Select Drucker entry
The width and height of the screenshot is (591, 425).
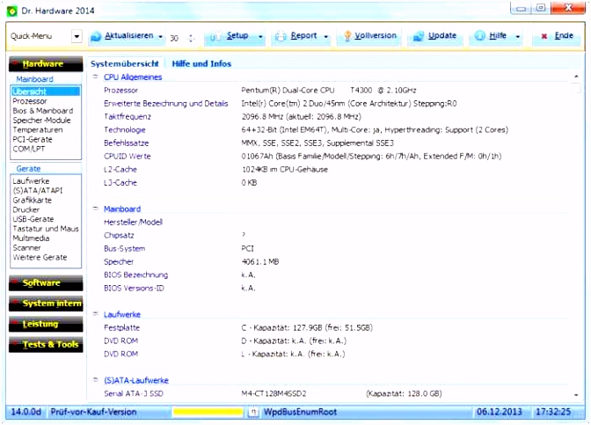pos(26,209)
